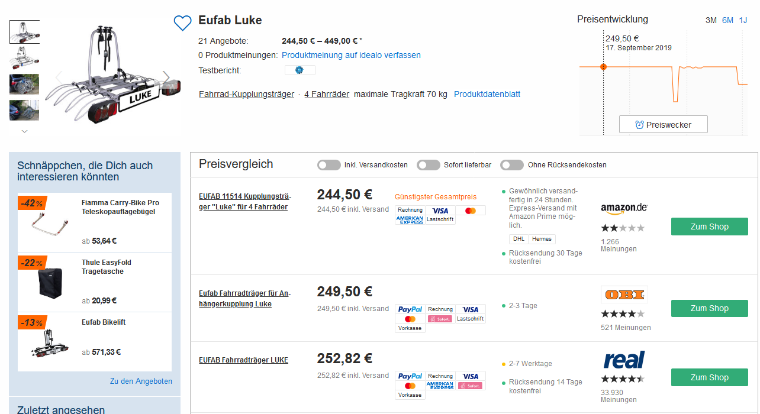This screenshot has height=414, width=760.
Task: Click the real shop logo
Action: pyautogui.click(x=624, y=360)
